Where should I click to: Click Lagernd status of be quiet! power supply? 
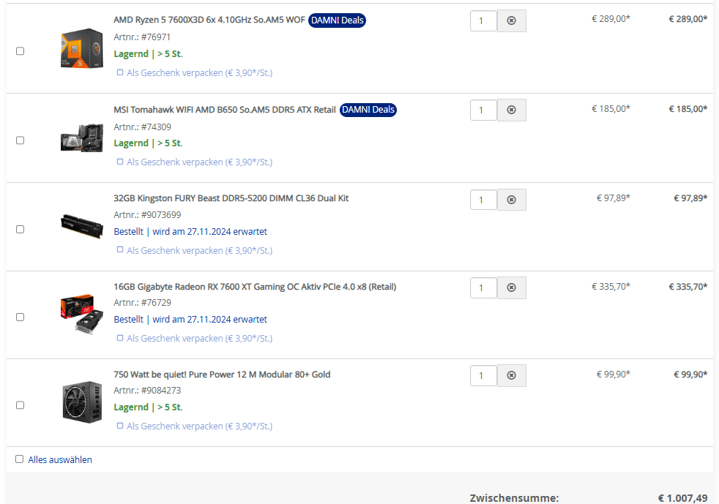click(x=148, y=407)
